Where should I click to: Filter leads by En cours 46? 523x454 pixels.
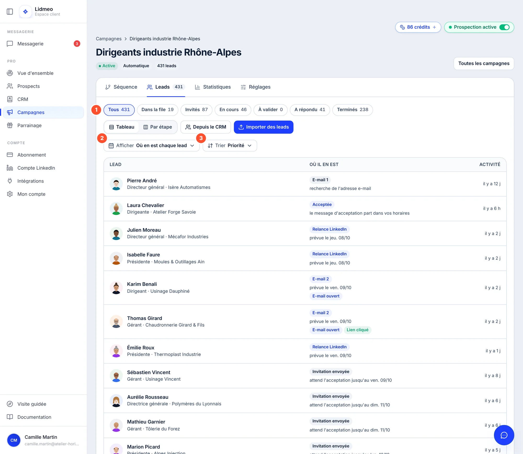coord(233,110)
